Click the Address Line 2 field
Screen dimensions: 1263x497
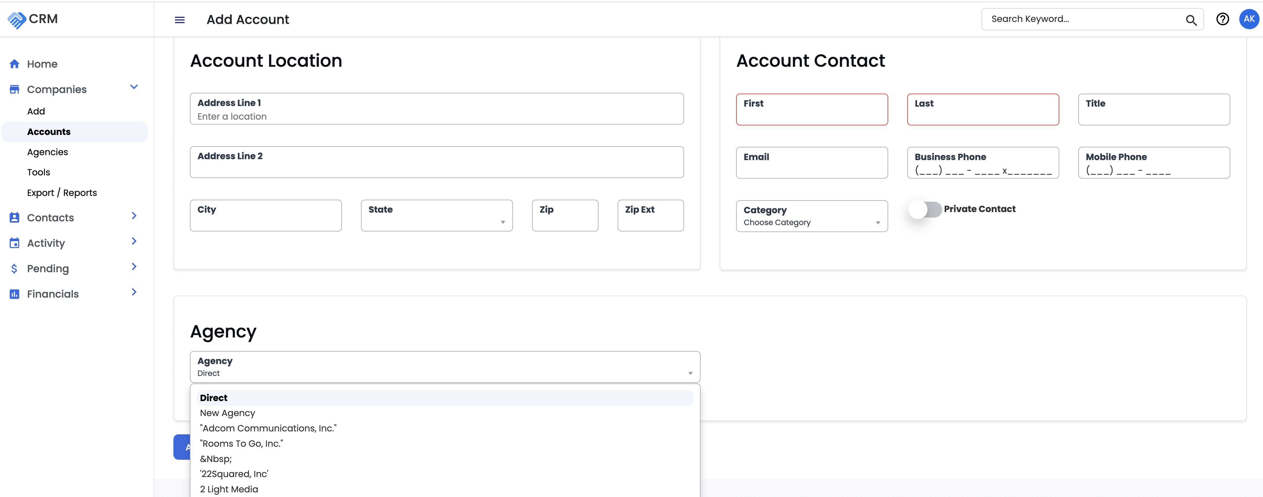436,162
